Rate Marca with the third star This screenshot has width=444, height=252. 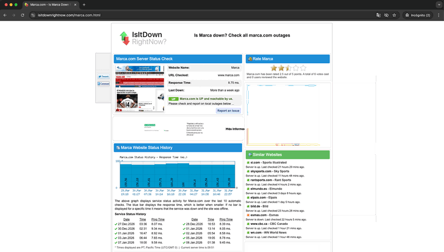click(x=288, y=68)
